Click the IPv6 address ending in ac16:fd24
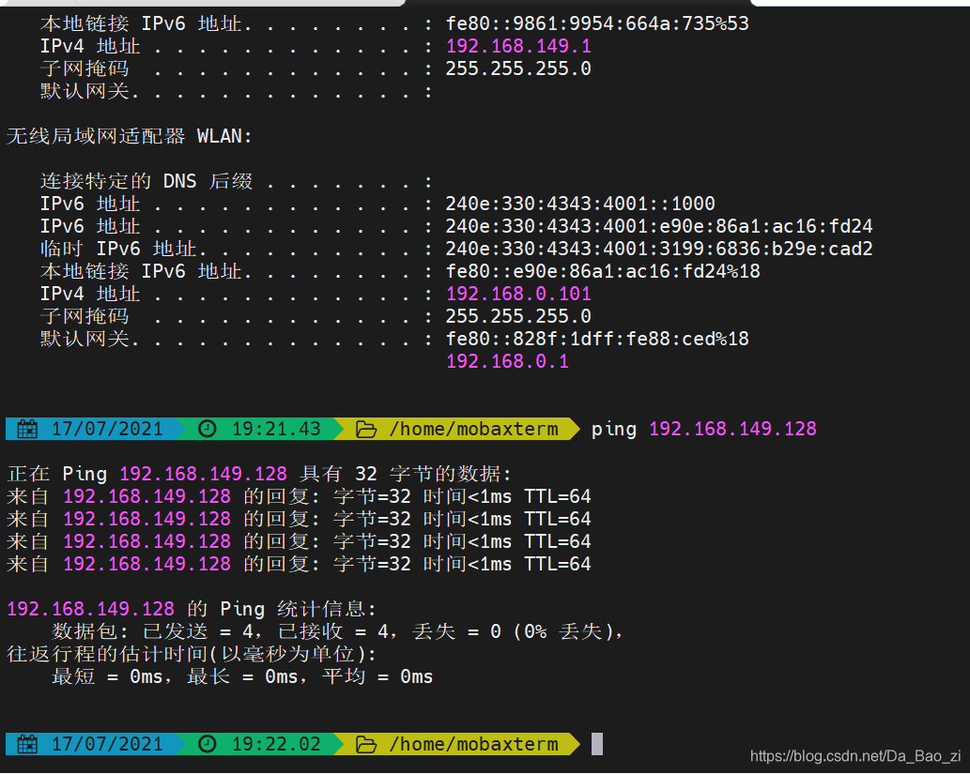This screenshot has width=970, height=774. [x=659, y=226]
